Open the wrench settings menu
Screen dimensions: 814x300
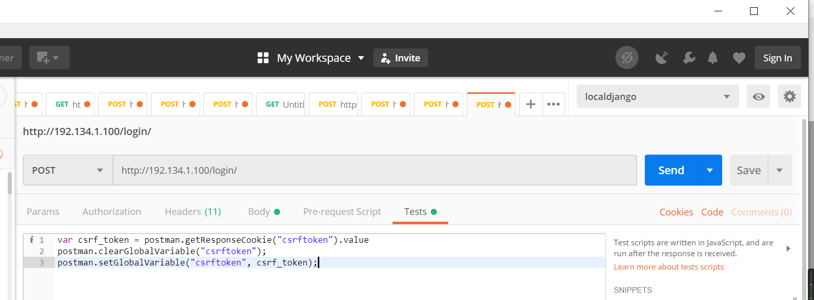pyautogui.click(x=689, y=58)
